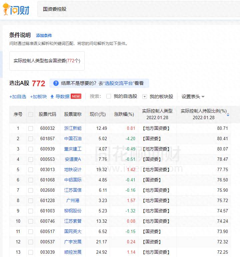
Task: Open stock link 地铁设计
Action: pos(73,169)
